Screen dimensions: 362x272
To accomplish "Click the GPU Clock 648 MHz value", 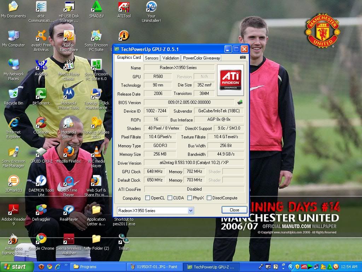I will pyautogui.click(x=155, y=171).
